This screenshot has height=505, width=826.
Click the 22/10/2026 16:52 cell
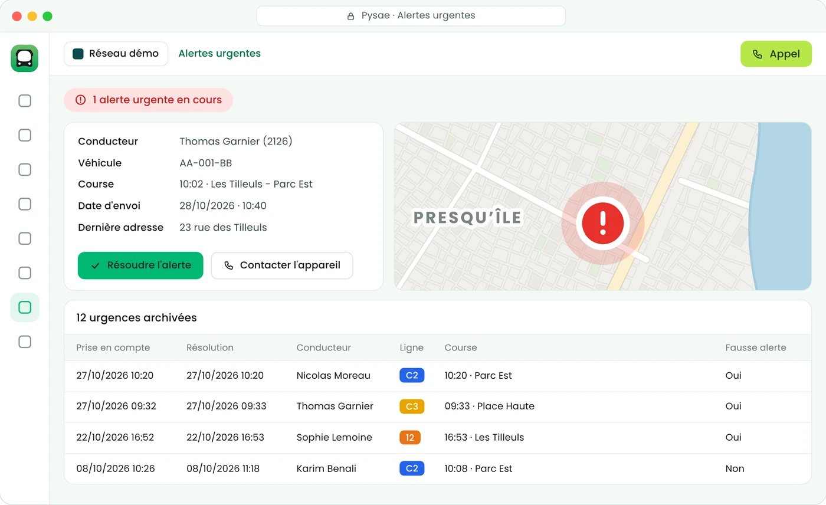pos(115,437)
